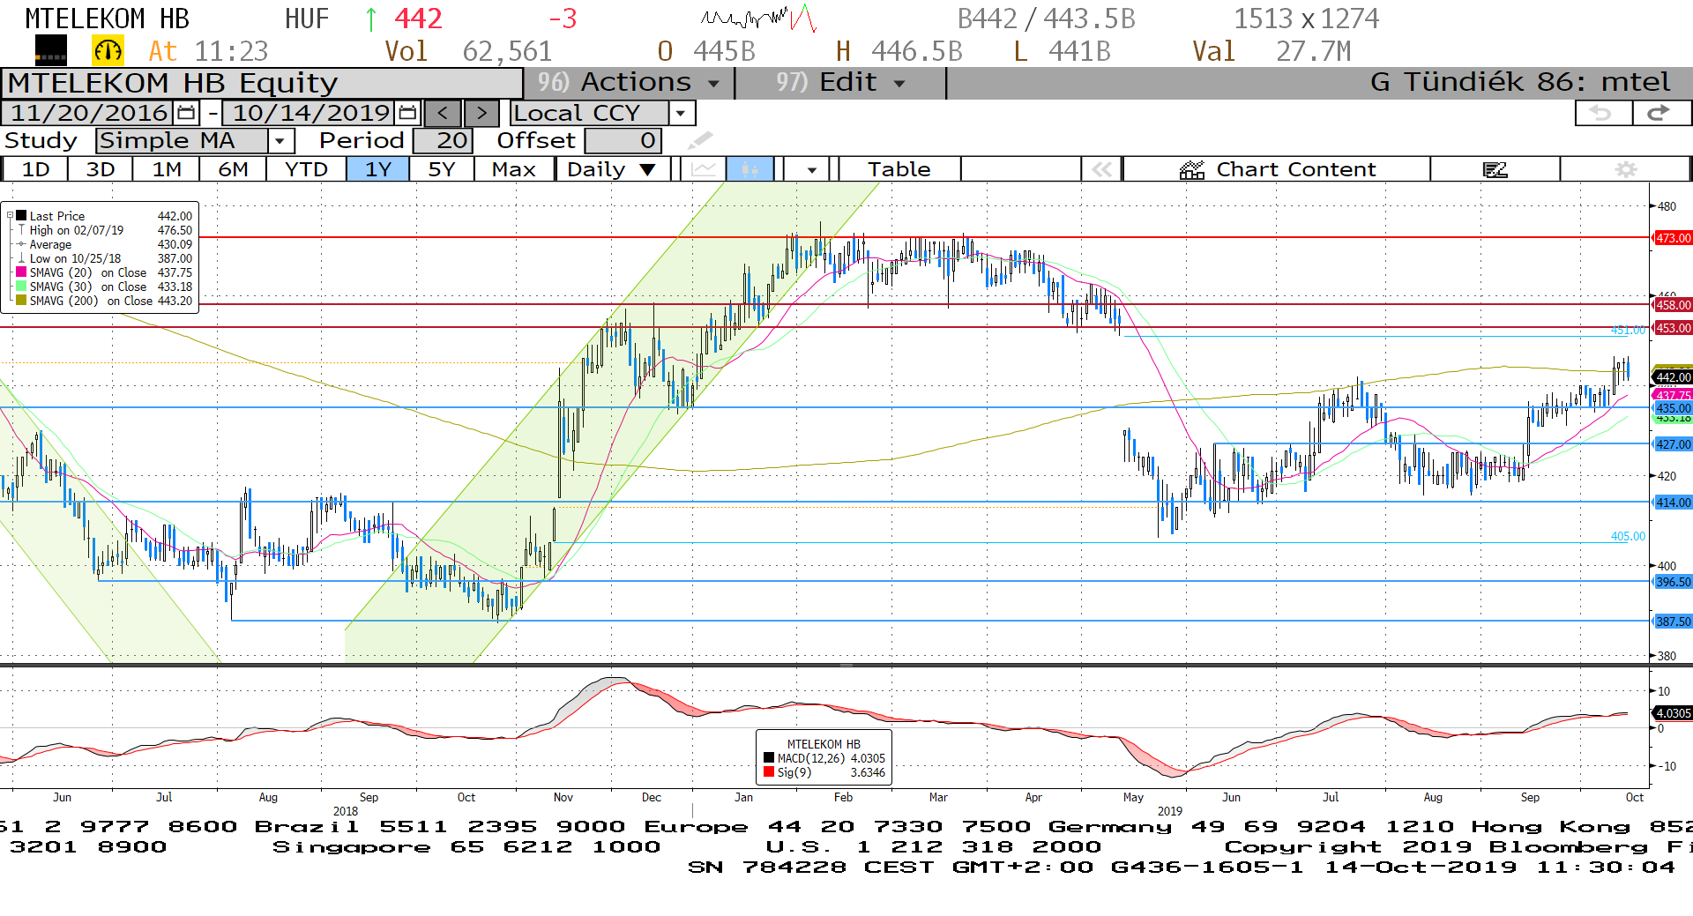The height and width of the screenshot is (916, 1693).
Task: Click the 451.00 annotation label
Action: click(1628, 331)
